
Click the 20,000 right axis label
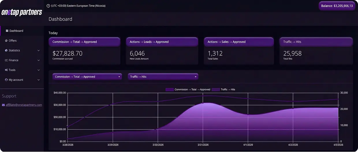pos(344,109)
